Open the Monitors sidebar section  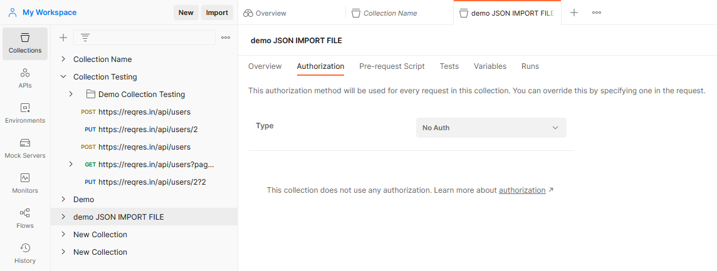coord(25,184)
